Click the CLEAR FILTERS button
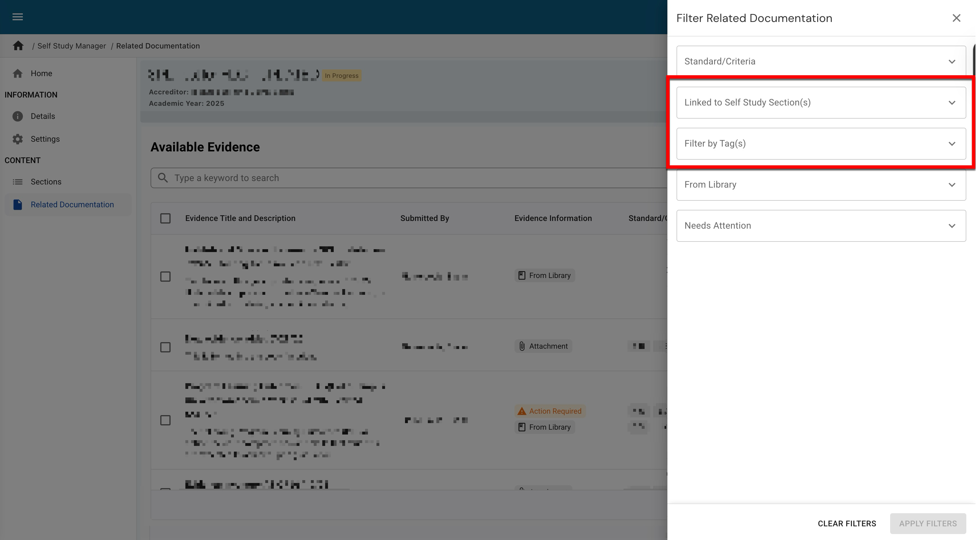This screenshot has height=540, width=976. [847, 523]
